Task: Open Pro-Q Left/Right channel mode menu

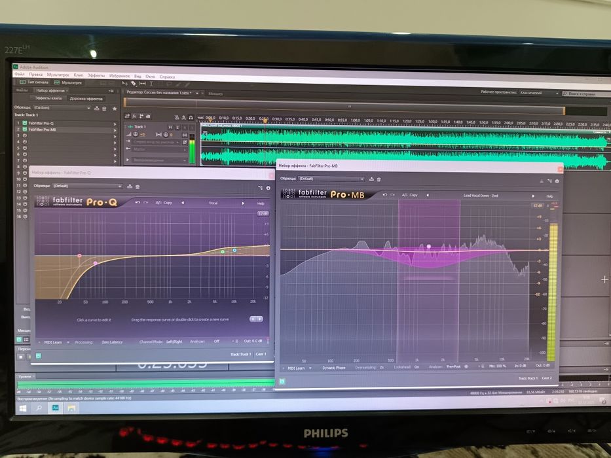Action: [174, 342]
